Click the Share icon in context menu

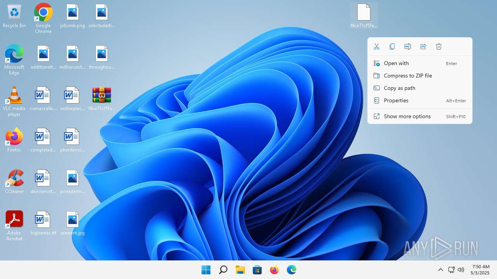point(423,46)
